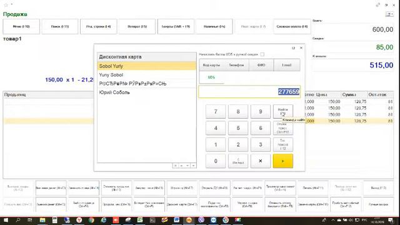Click the Дисконт. карта (Ctrl+F7) bottom button
This screenshot has width=400, height=225.
[182, 204]
